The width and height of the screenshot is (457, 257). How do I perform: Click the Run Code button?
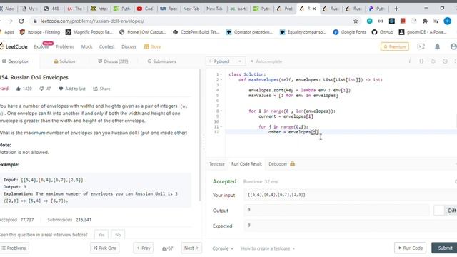pyautogui.click(x=410, y=248)
